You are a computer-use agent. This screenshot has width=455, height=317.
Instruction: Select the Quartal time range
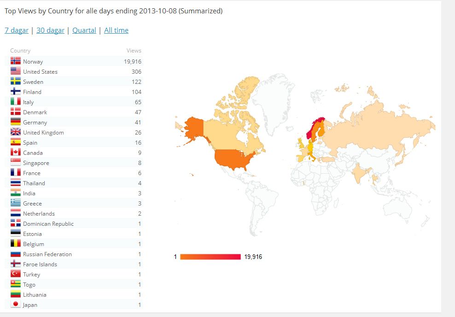point(84,30)
